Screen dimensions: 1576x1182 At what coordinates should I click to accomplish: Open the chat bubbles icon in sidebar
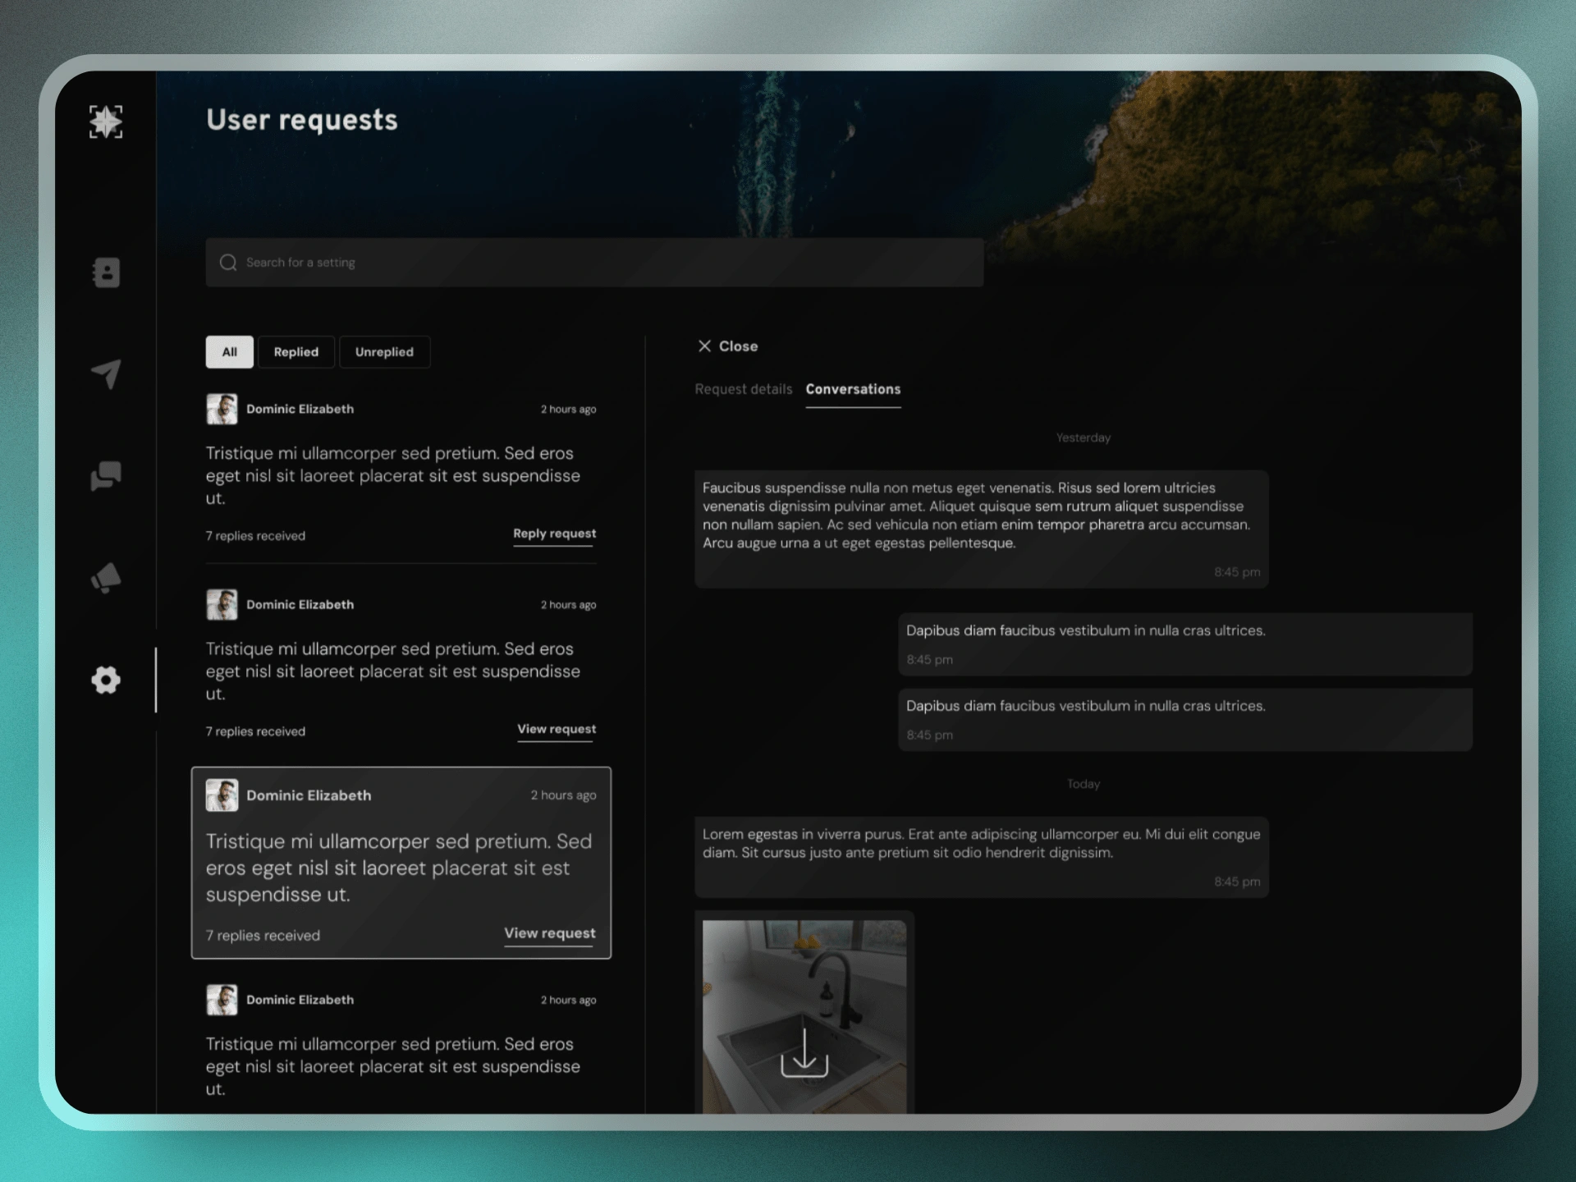[x=106, y=475]
